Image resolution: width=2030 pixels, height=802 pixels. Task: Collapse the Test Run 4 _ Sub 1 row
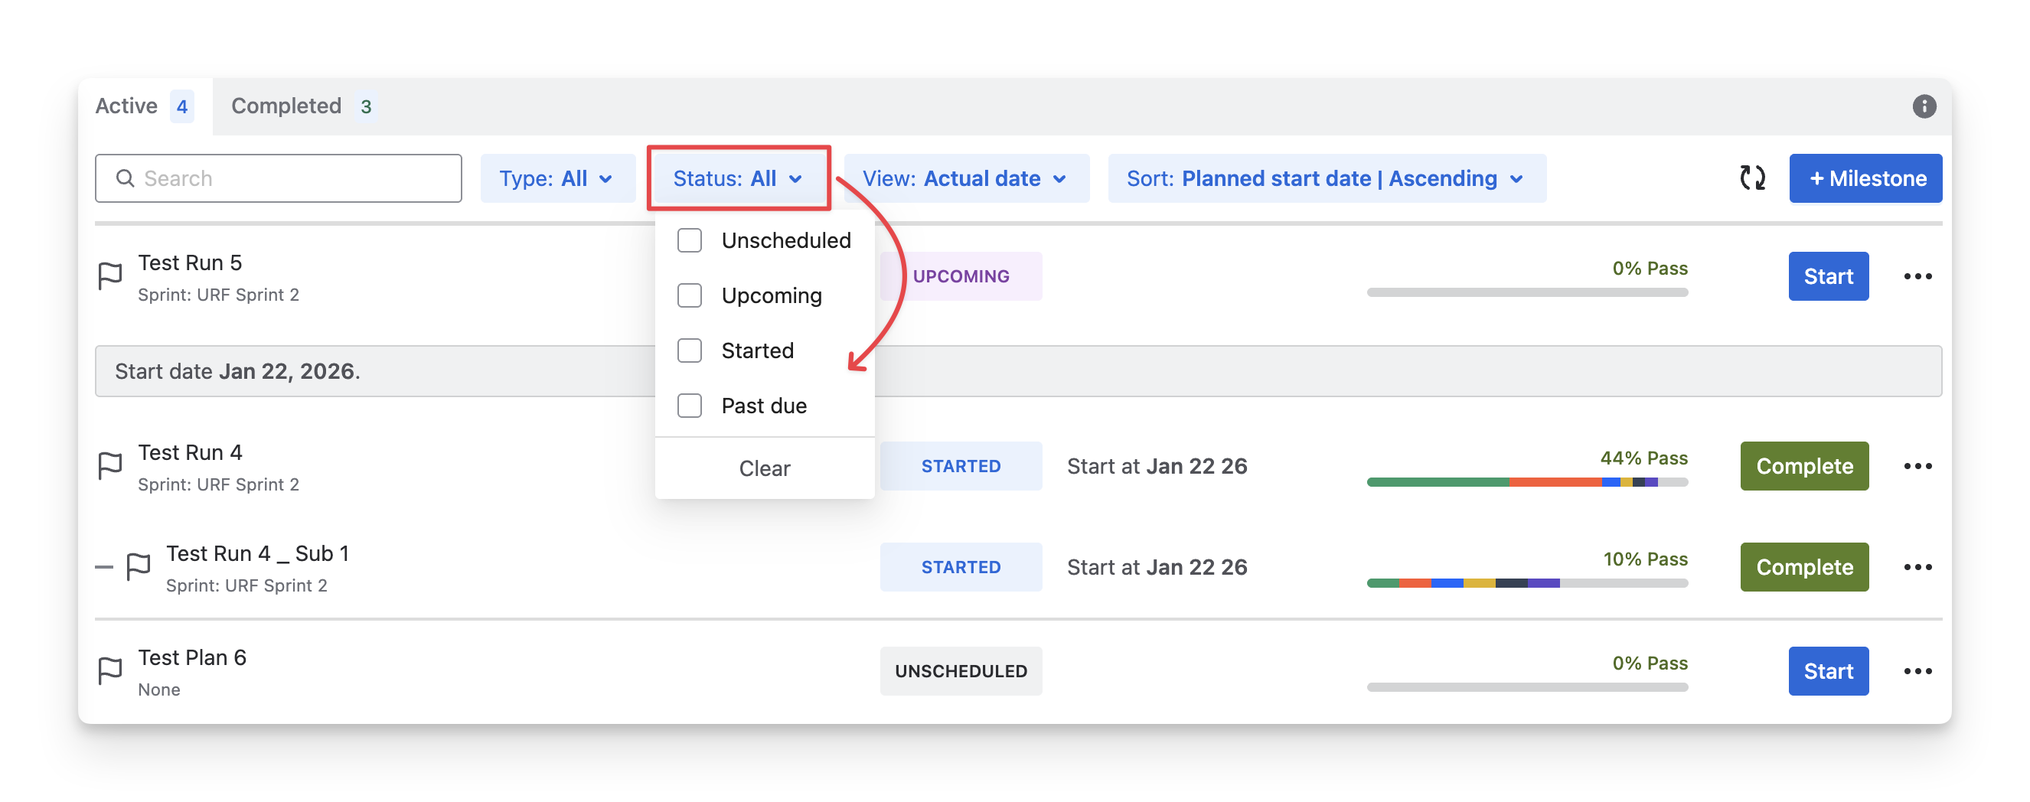coord(104,567)
